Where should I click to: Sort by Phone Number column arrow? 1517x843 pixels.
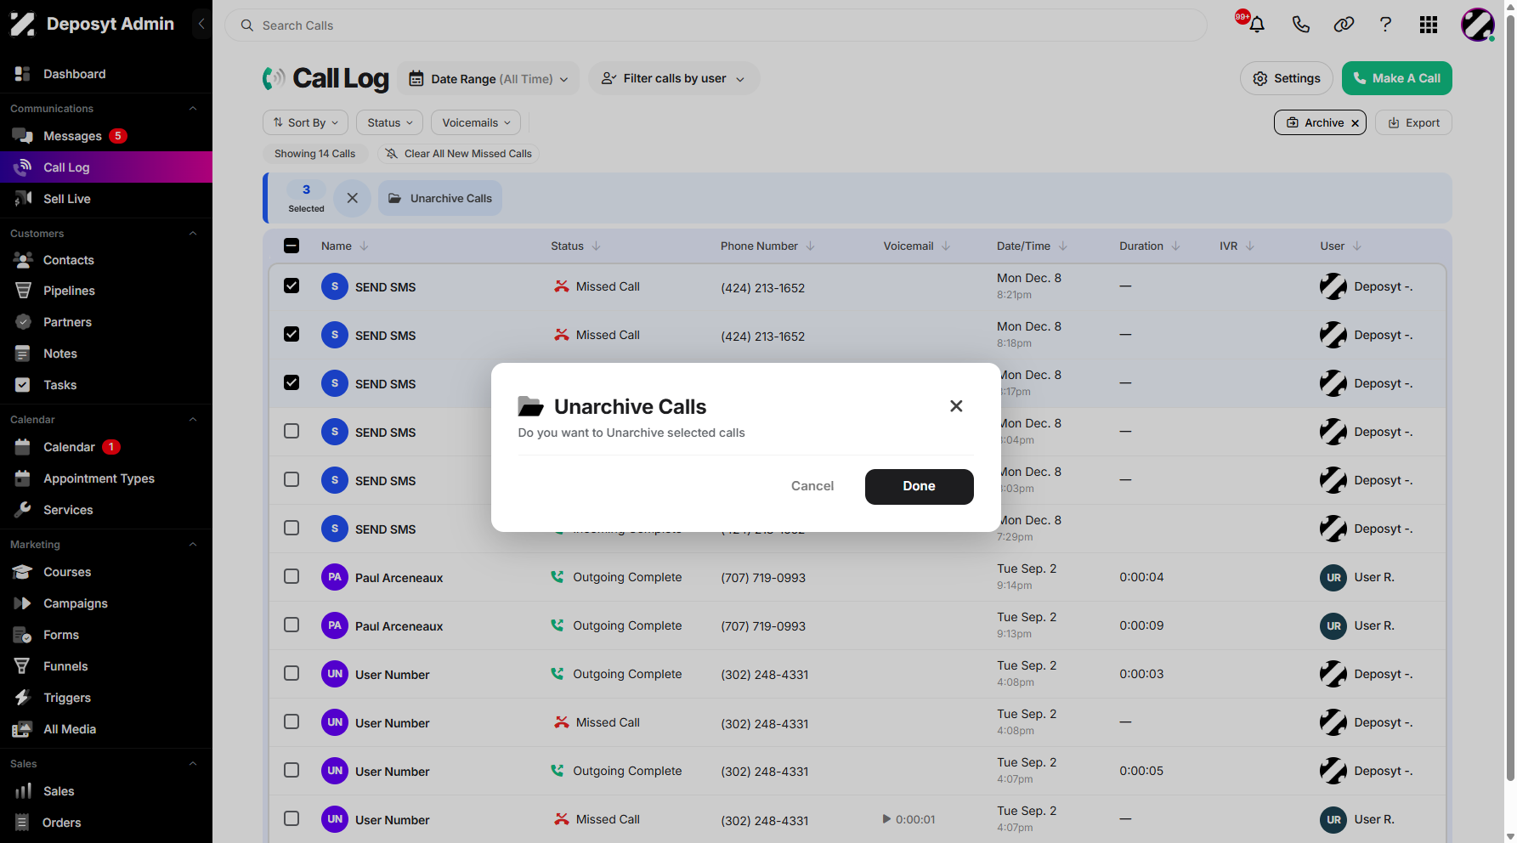click(810, 246)
